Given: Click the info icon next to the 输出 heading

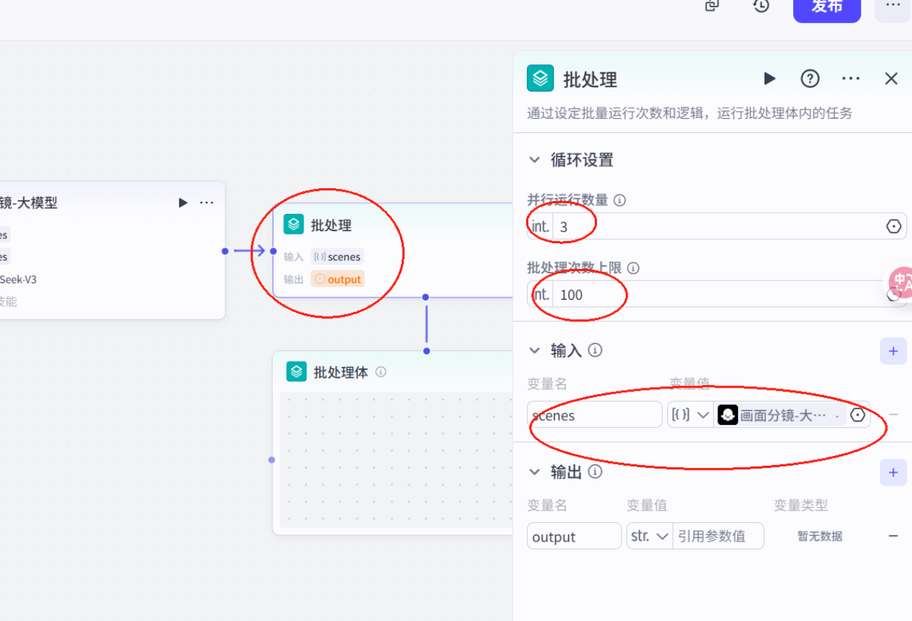Looking at the screenshot, I should pyautogui.click(x=595, y=471).
